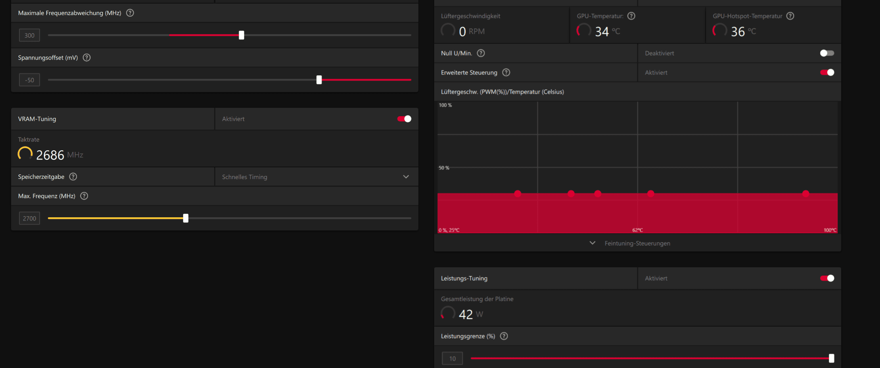Expand Feintuning-Steuerungen
Viewport: 880px width, 368px height.
[637, 243]
